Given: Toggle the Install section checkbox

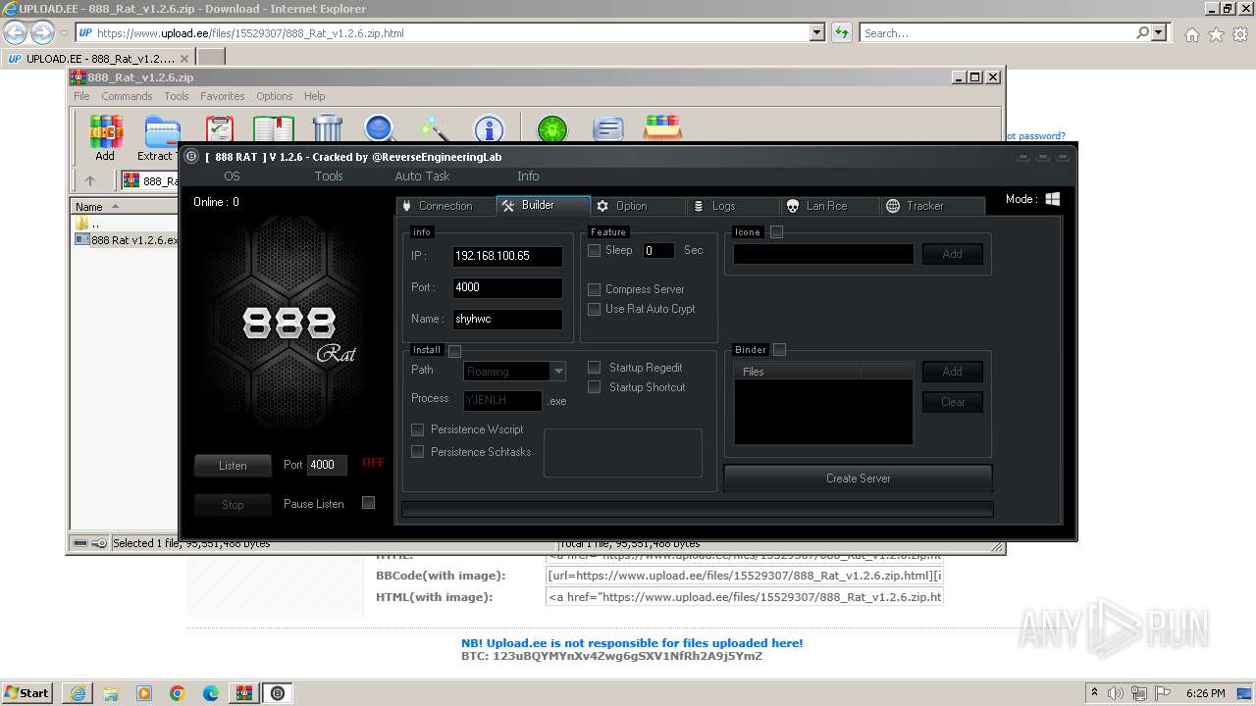Looking at the screenshot, I should pos(454,350).
